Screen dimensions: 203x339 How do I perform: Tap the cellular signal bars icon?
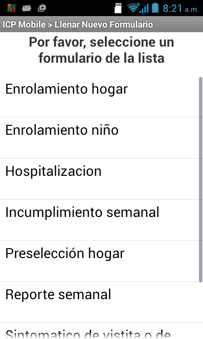coord(144,8)
